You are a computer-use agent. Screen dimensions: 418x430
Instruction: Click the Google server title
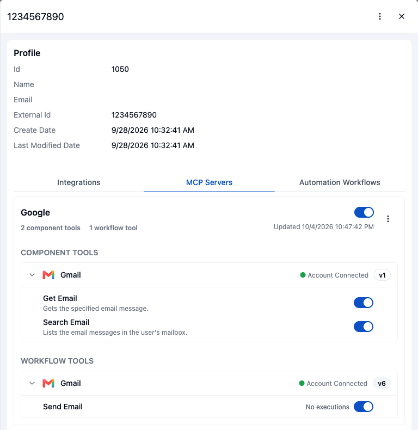tap(35, 212)
